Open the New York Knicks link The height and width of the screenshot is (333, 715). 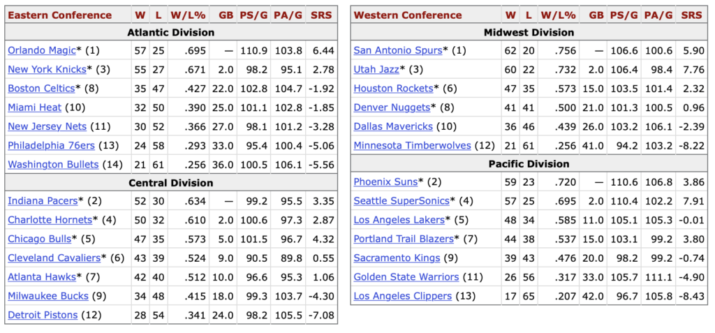[47, 69]
